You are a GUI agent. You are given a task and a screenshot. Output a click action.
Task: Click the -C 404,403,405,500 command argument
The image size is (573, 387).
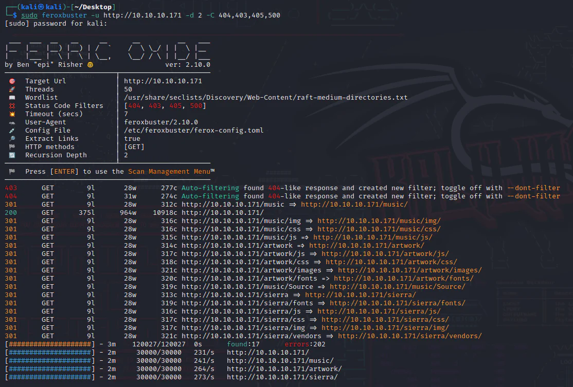pyautogui.click(x=243, y=15)
